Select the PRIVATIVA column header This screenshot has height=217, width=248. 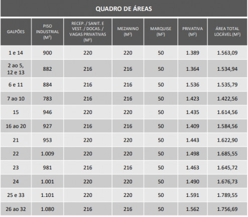click(x=192, y=32)
